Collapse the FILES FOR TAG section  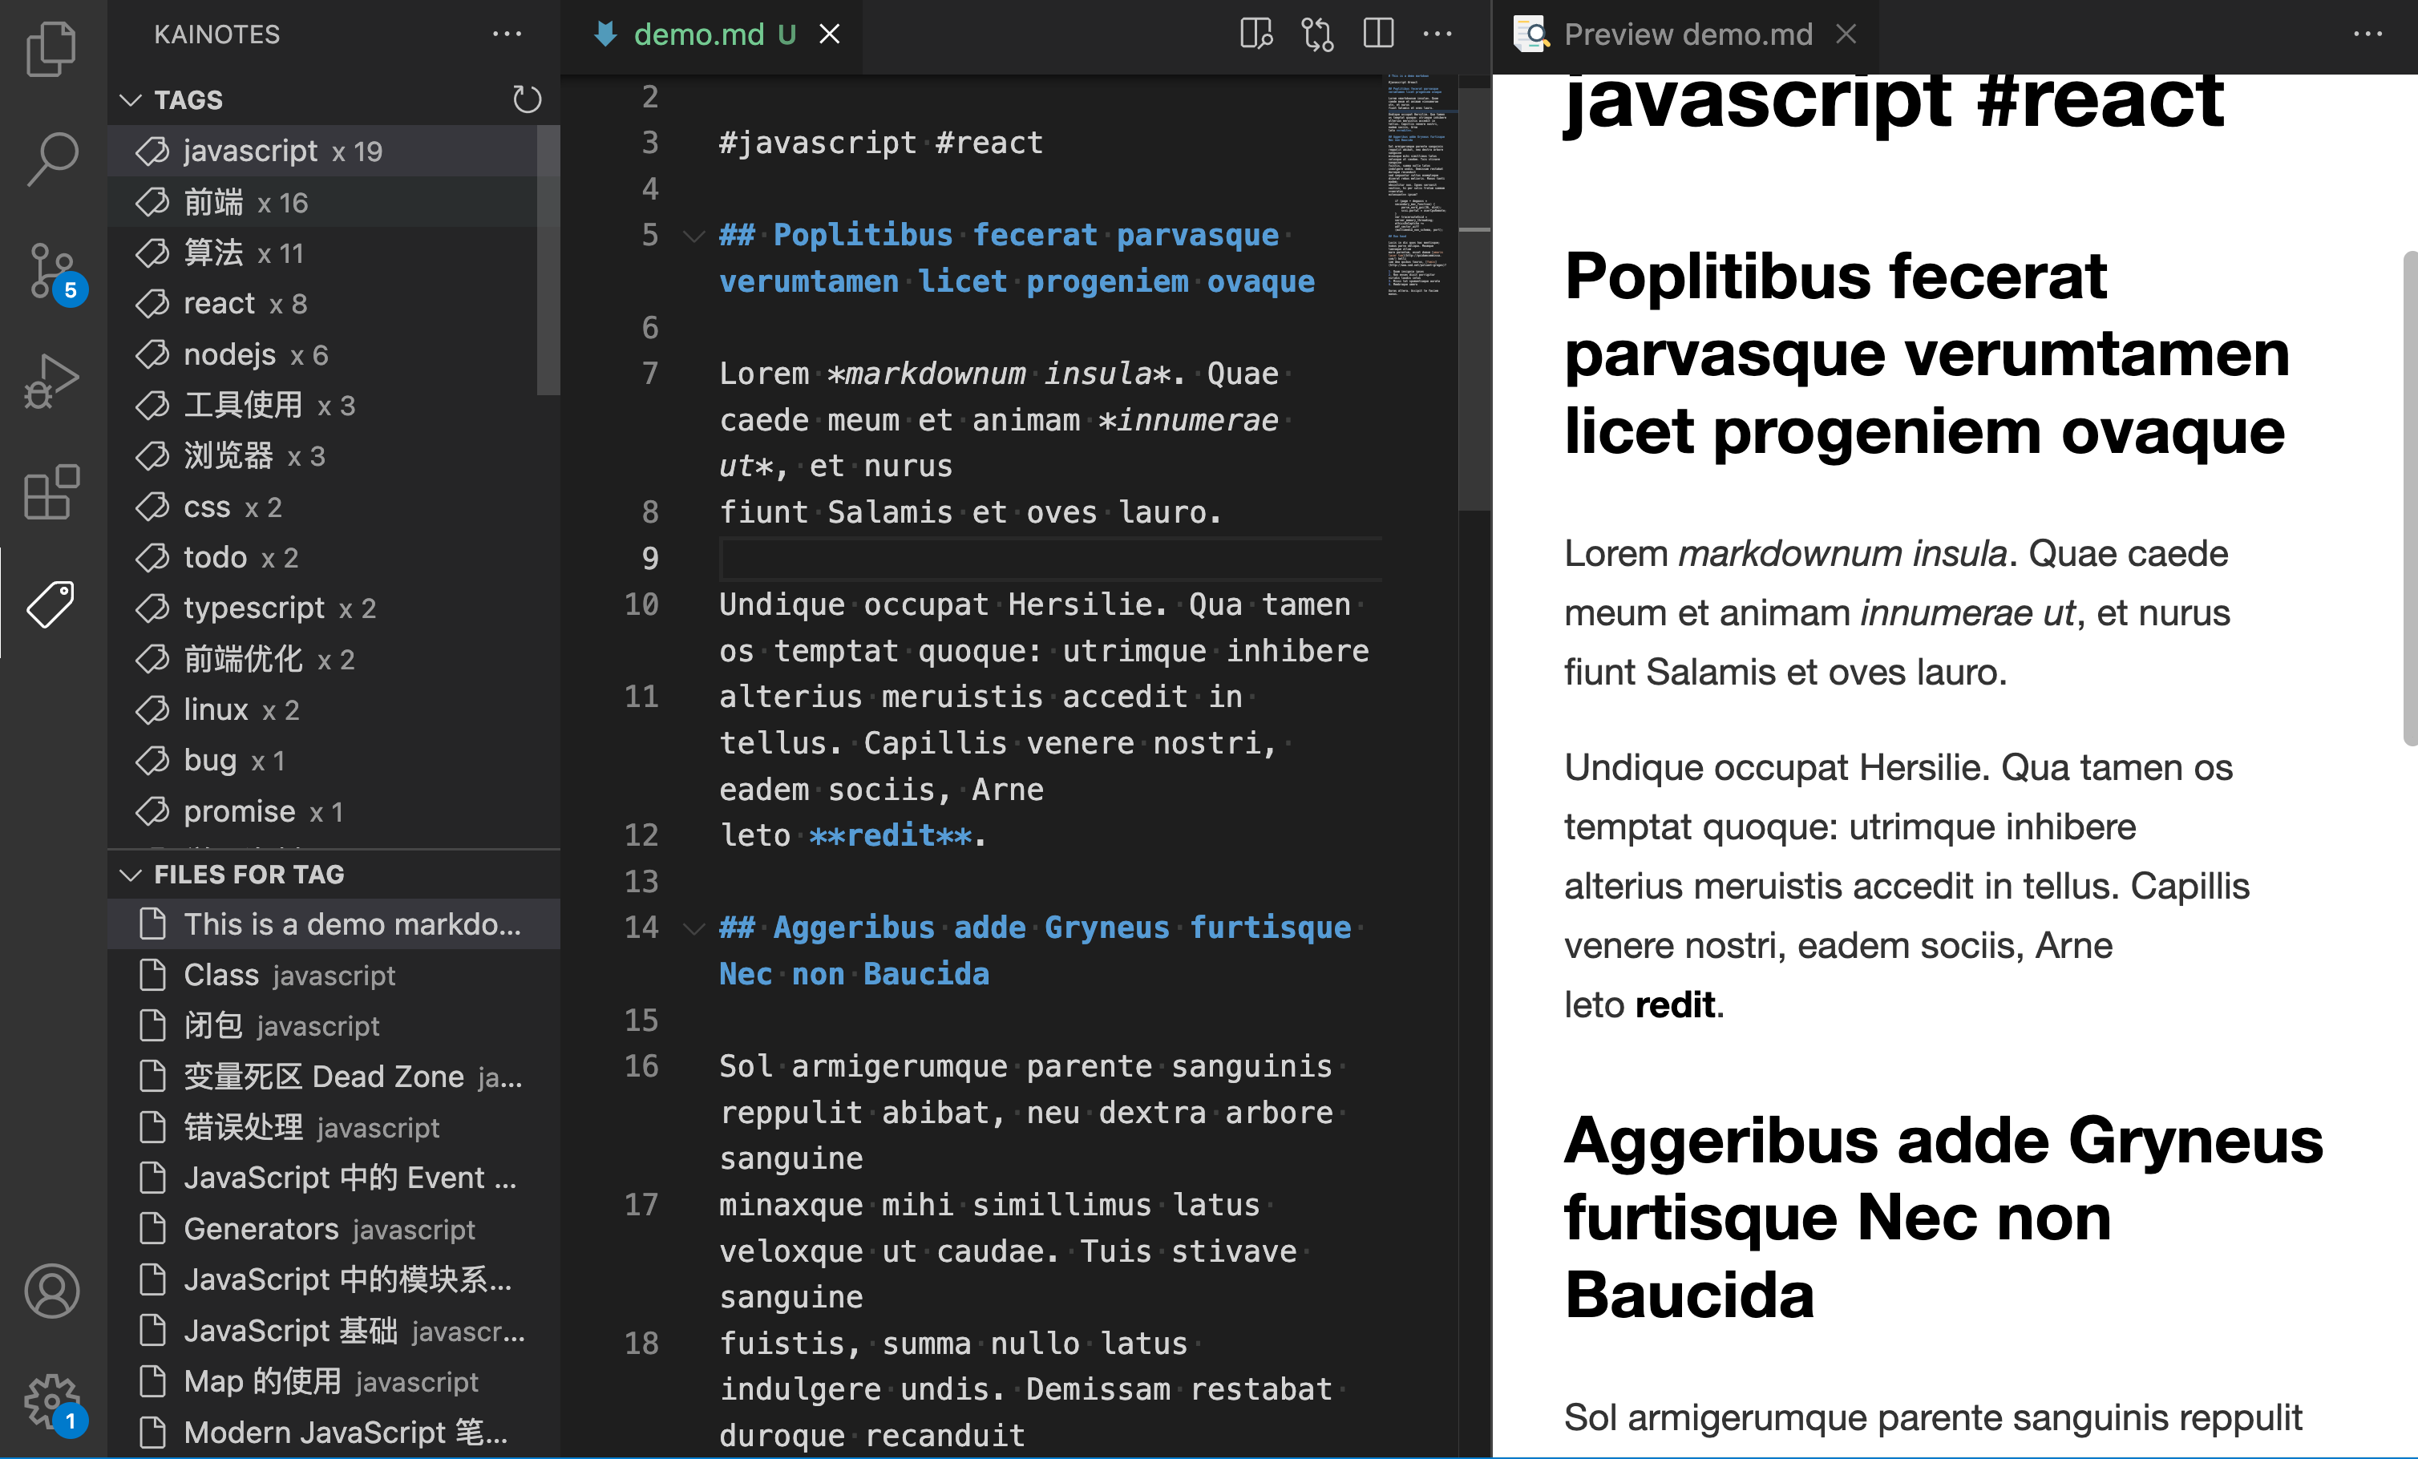click(131, 875)
